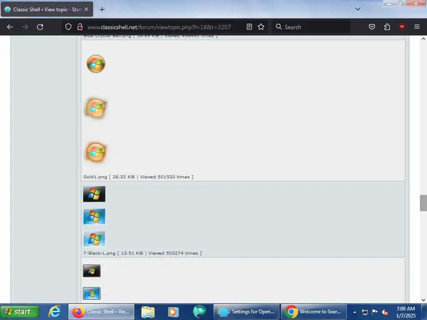Open the uBlock Origin extension icon
This screenshot has width=427, height=320.
(402, 27)
